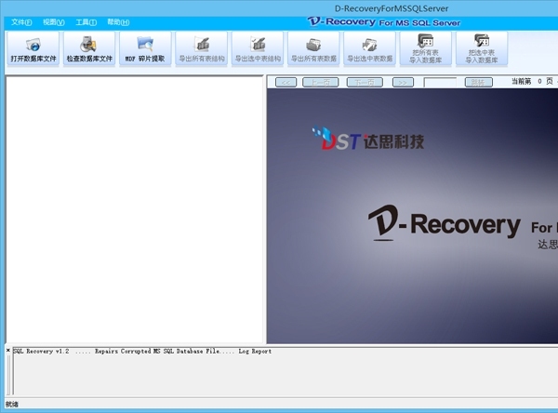Click the 下一页 next page button
The width and height of the screenshot is (558, 413).
[365, 82]
